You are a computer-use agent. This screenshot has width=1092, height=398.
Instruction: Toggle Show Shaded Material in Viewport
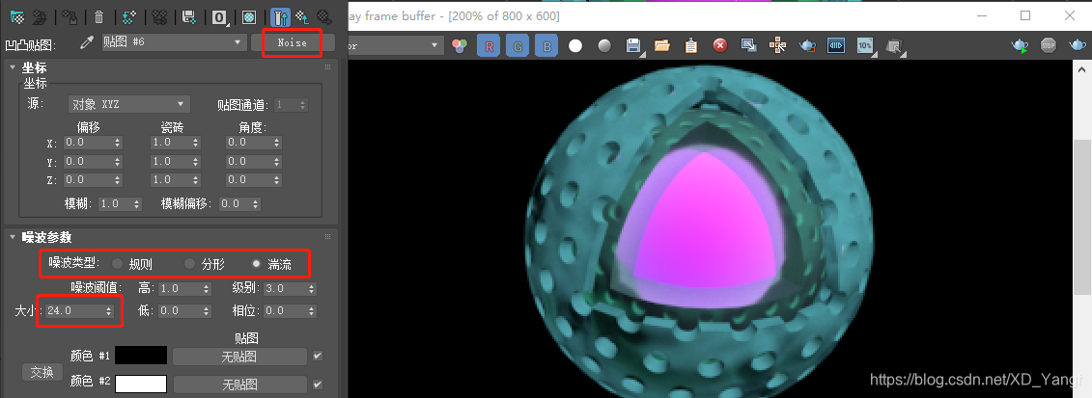pos(249,16)
